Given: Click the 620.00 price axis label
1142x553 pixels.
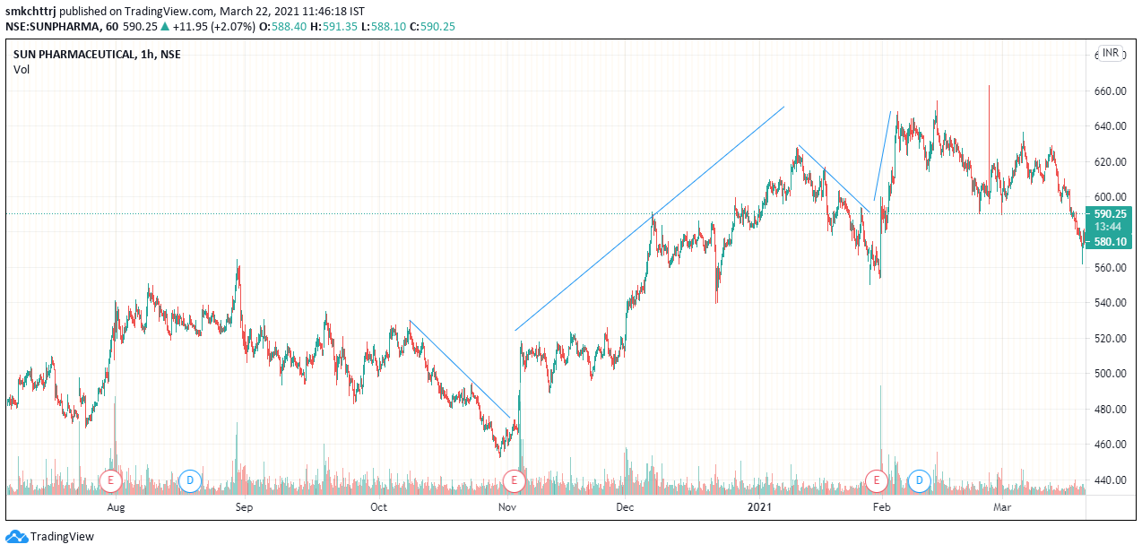Looking at the screenshot, I should pos(1110,162).
